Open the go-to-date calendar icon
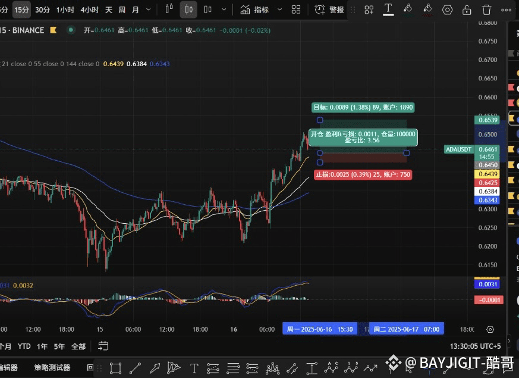Screen dimensions: 519x378 tap(103, 346)
